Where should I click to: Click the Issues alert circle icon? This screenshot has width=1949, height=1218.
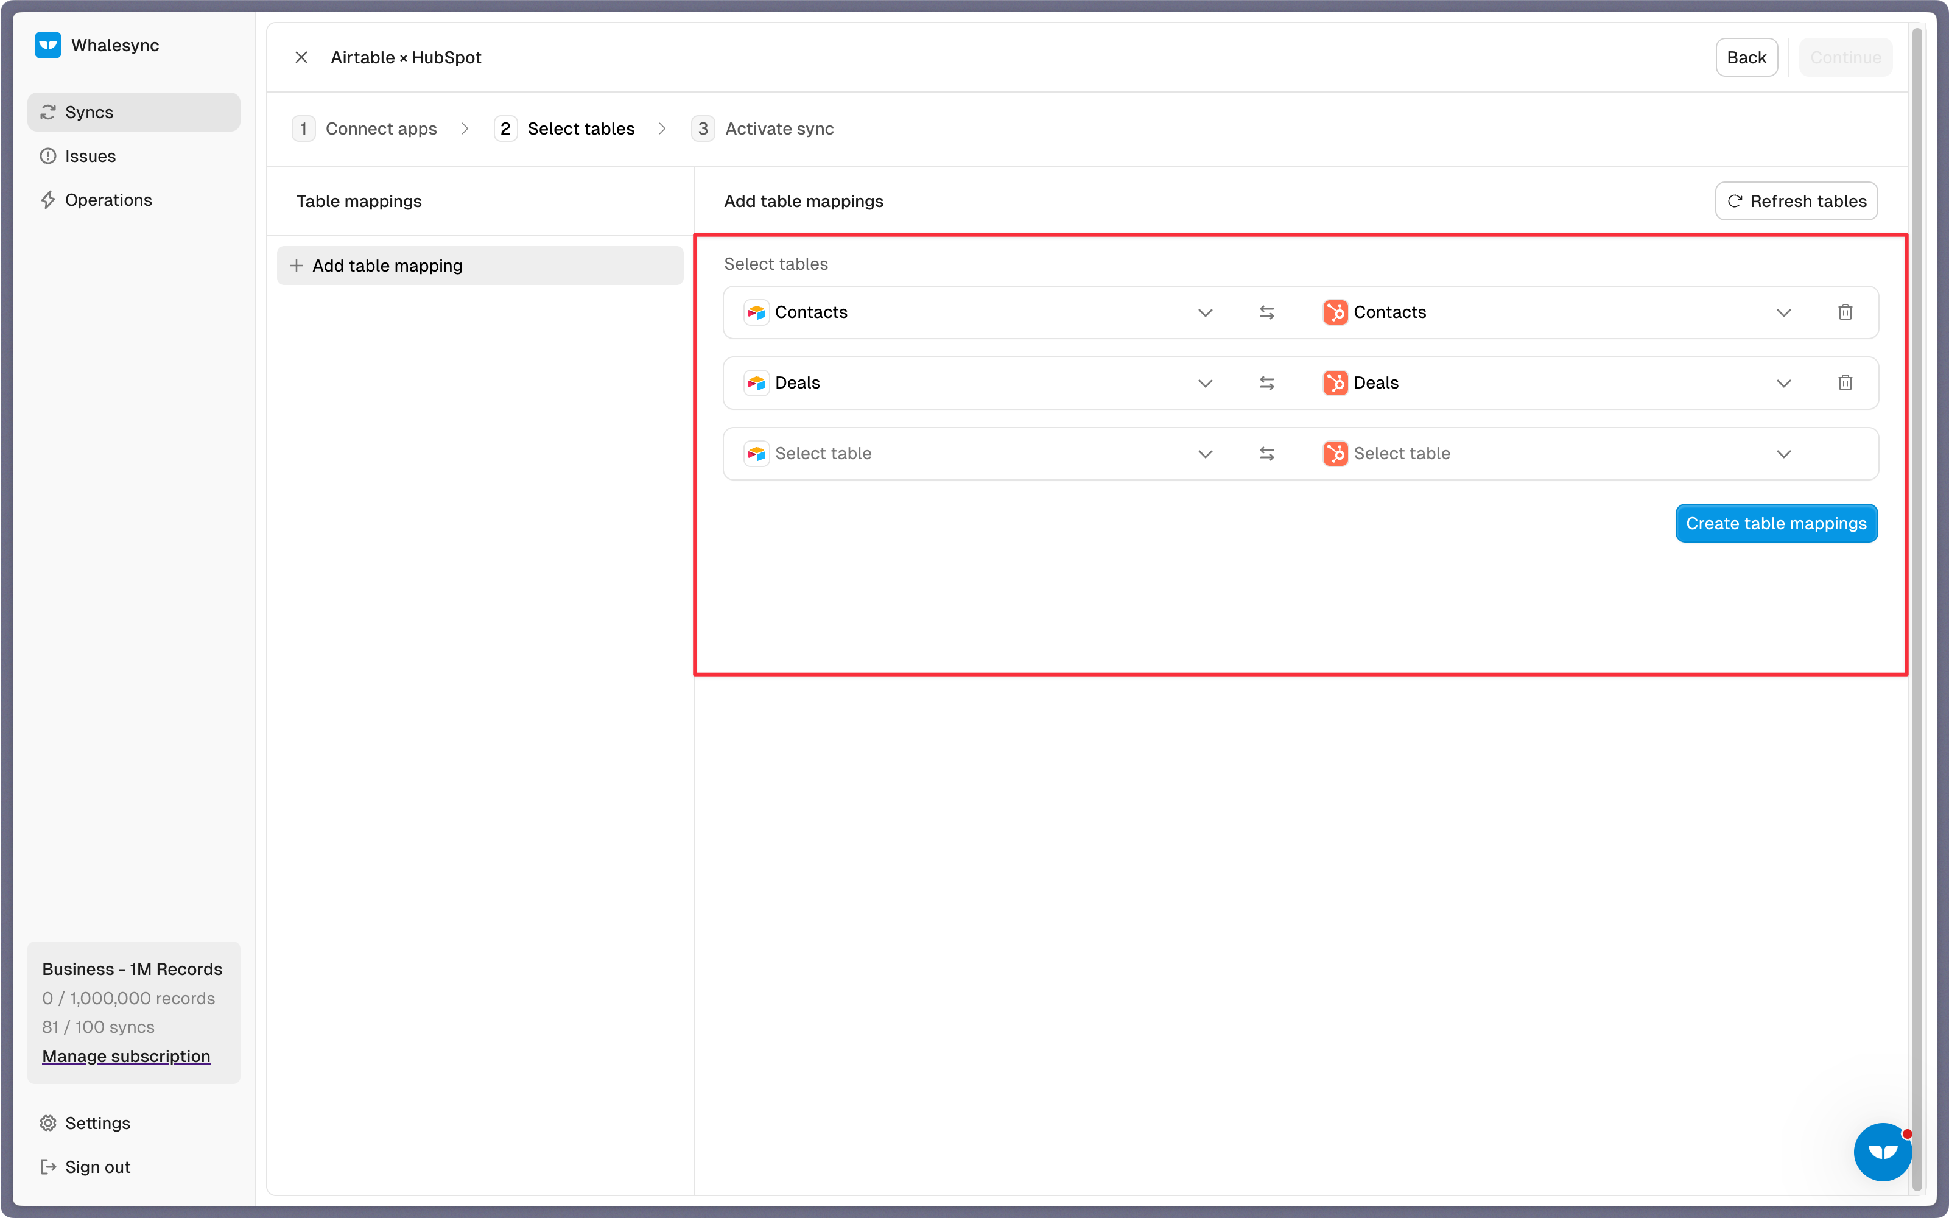click(x=48, y=157)
